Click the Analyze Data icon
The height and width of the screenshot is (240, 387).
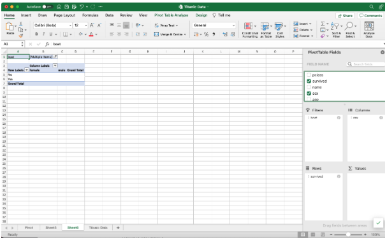click(369, 29)
